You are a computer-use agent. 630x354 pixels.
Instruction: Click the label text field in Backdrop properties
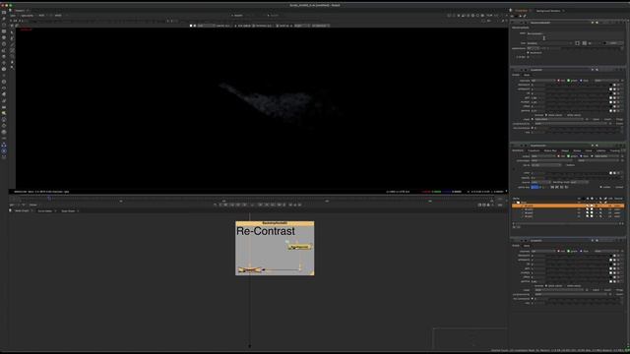click(574, 35)
